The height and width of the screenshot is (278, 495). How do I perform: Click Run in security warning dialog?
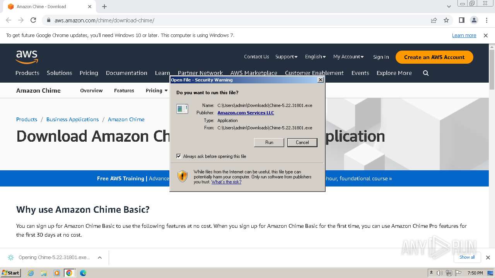coord(269,142)
